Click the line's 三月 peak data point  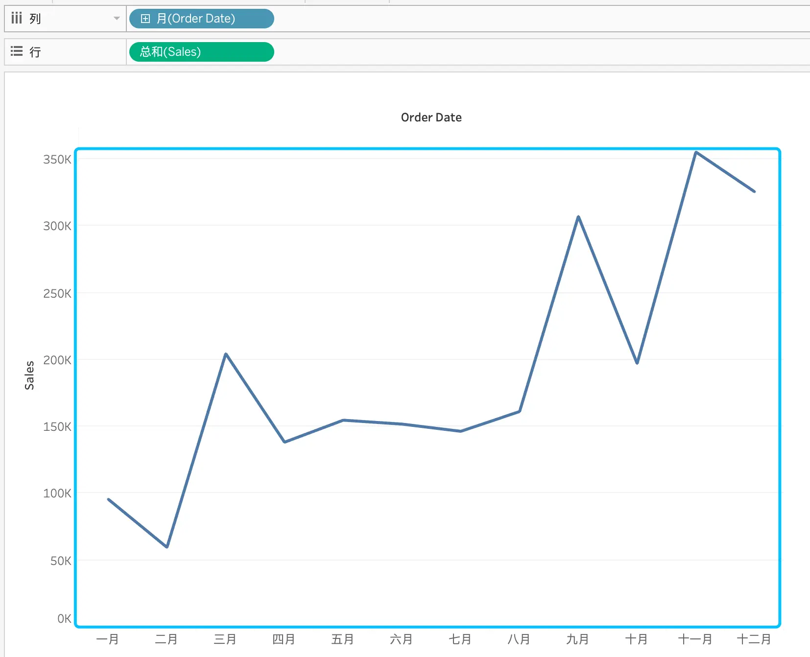226,353
